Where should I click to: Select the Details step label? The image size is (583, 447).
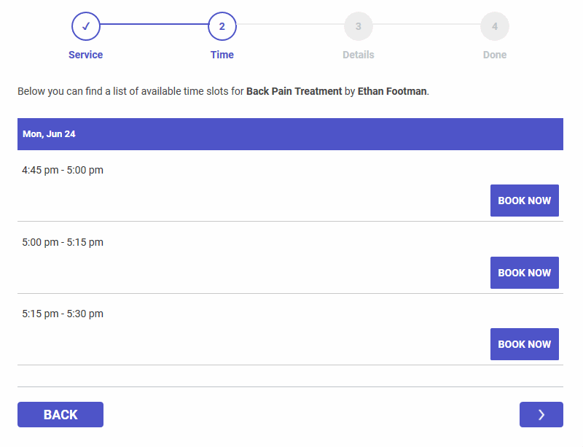pos(358,54)
